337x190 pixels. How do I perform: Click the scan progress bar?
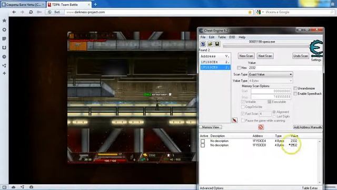[266, 46]
